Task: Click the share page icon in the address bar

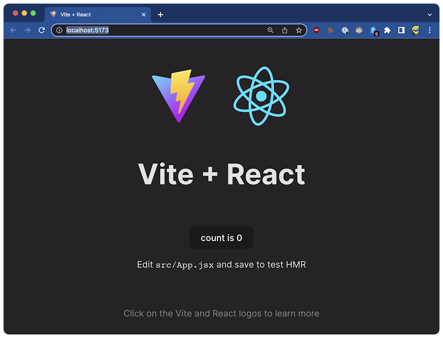Action: [284, 30]
